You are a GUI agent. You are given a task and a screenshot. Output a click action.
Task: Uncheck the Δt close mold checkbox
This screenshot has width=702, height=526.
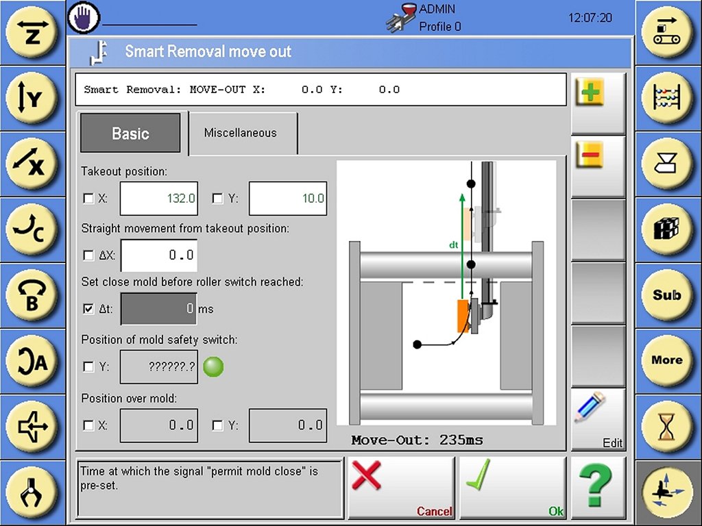tap(88, 309)
